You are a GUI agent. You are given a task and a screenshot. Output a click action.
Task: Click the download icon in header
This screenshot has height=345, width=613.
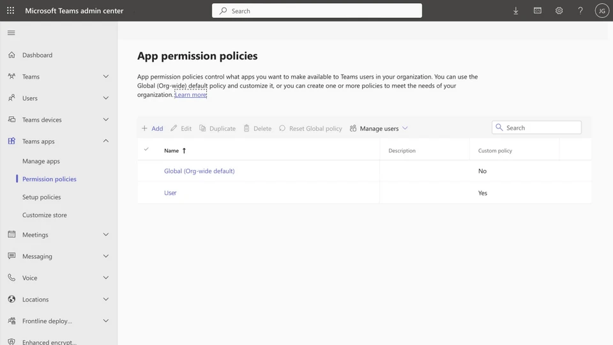point(516,11)
